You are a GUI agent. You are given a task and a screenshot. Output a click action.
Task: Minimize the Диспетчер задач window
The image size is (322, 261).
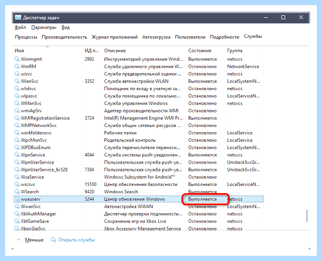(x=265, y=18)
